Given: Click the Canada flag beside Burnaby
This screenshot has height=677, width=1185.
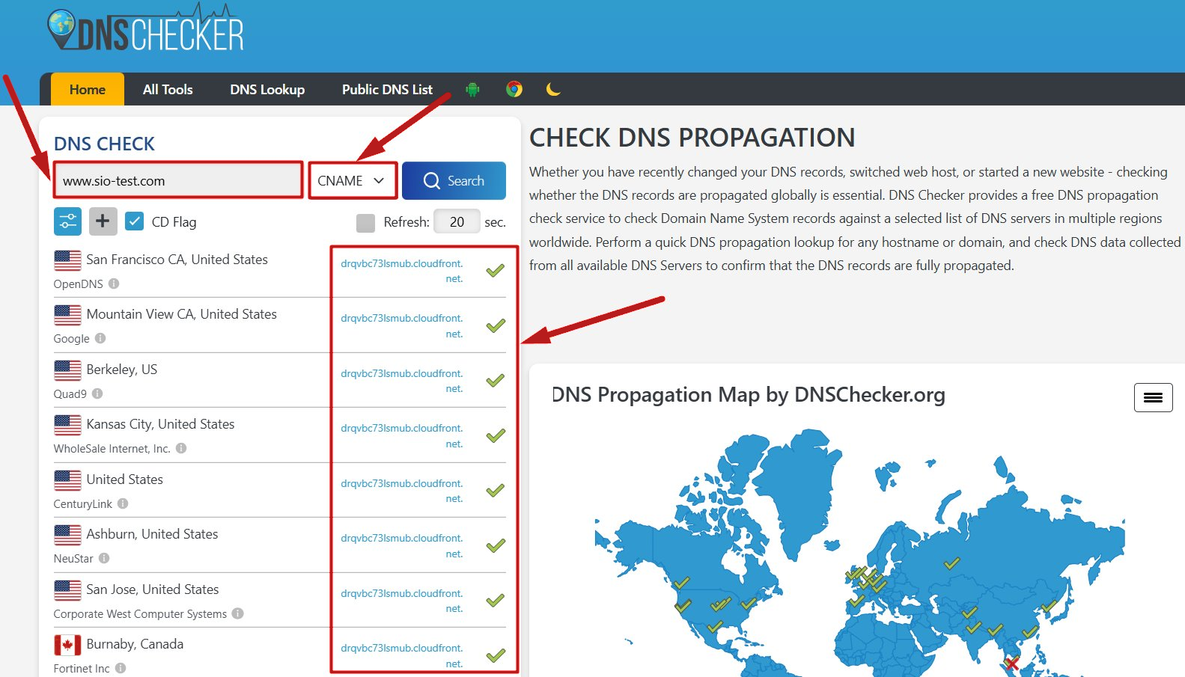Looking at the screenshot, I should click(67, 645).
